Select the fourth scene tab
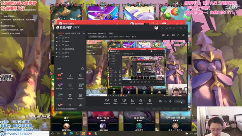Image resolution: width=242 pixels, height=136 pixels. click(x=79, y=34)
